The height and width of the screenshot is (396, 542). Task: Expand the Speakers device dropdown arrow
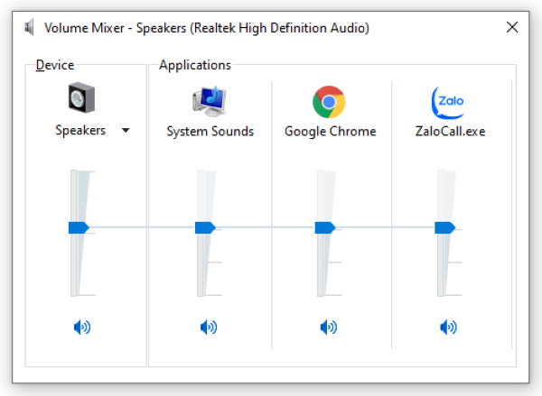pyautogui.click(x=126, y=131)
